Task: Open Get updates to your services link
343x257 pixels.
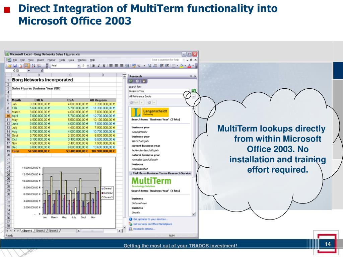Action: 150,219
